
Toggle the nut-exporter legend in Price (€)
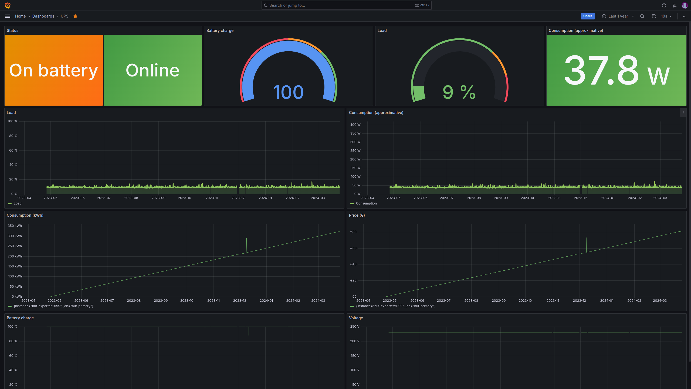[x=396, y=306]
